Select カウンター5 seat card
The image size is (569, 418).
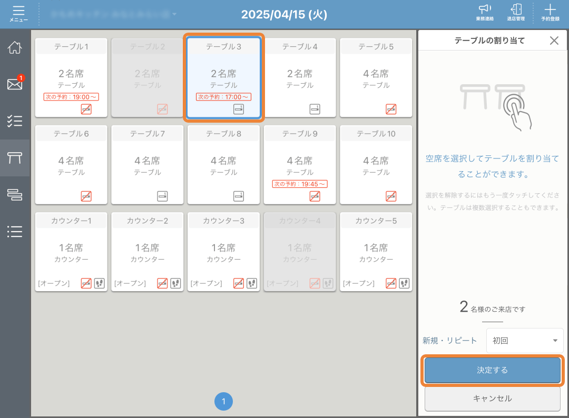tap(376, 252)
